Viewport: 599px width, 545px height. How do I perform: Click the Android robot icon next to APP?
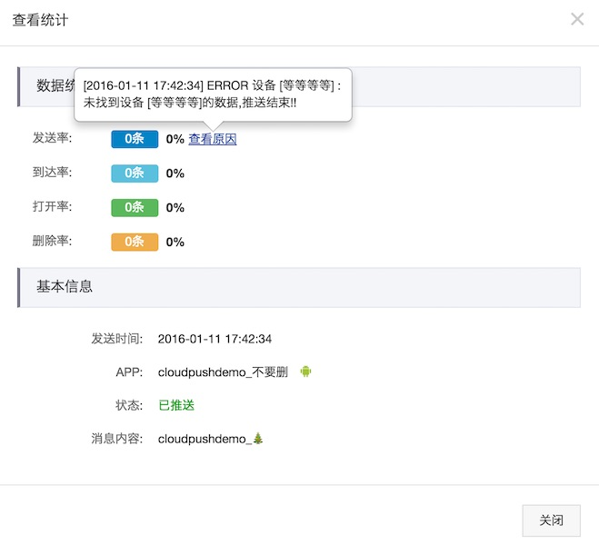click(305, 372)
